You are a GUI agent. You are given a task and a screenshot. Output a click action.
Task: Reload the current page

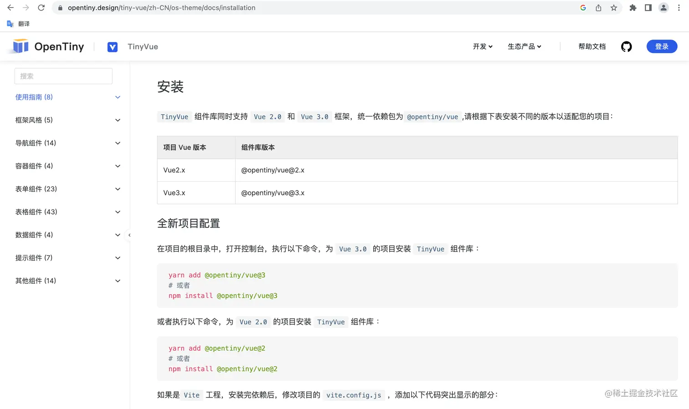pyautogui.click(x=41, y=8)
